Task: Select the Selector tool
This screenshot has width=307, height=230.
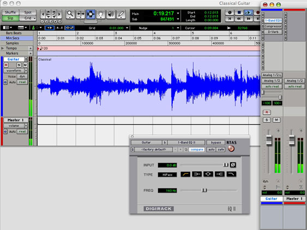Action: [x=91, y=14]
